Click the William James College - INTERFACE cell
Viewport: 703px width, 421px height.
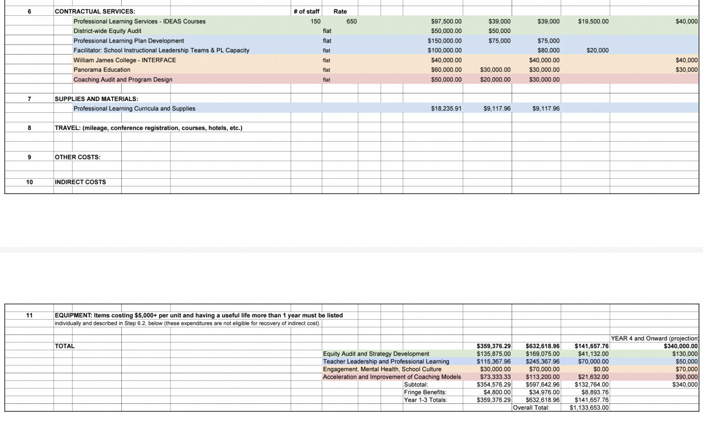coord(124,60)
